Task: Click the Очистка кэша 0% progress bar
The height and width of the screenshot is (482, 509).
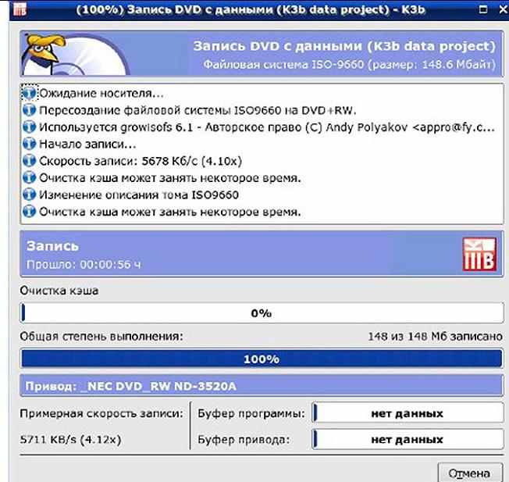Action: (x=262, y=313)
